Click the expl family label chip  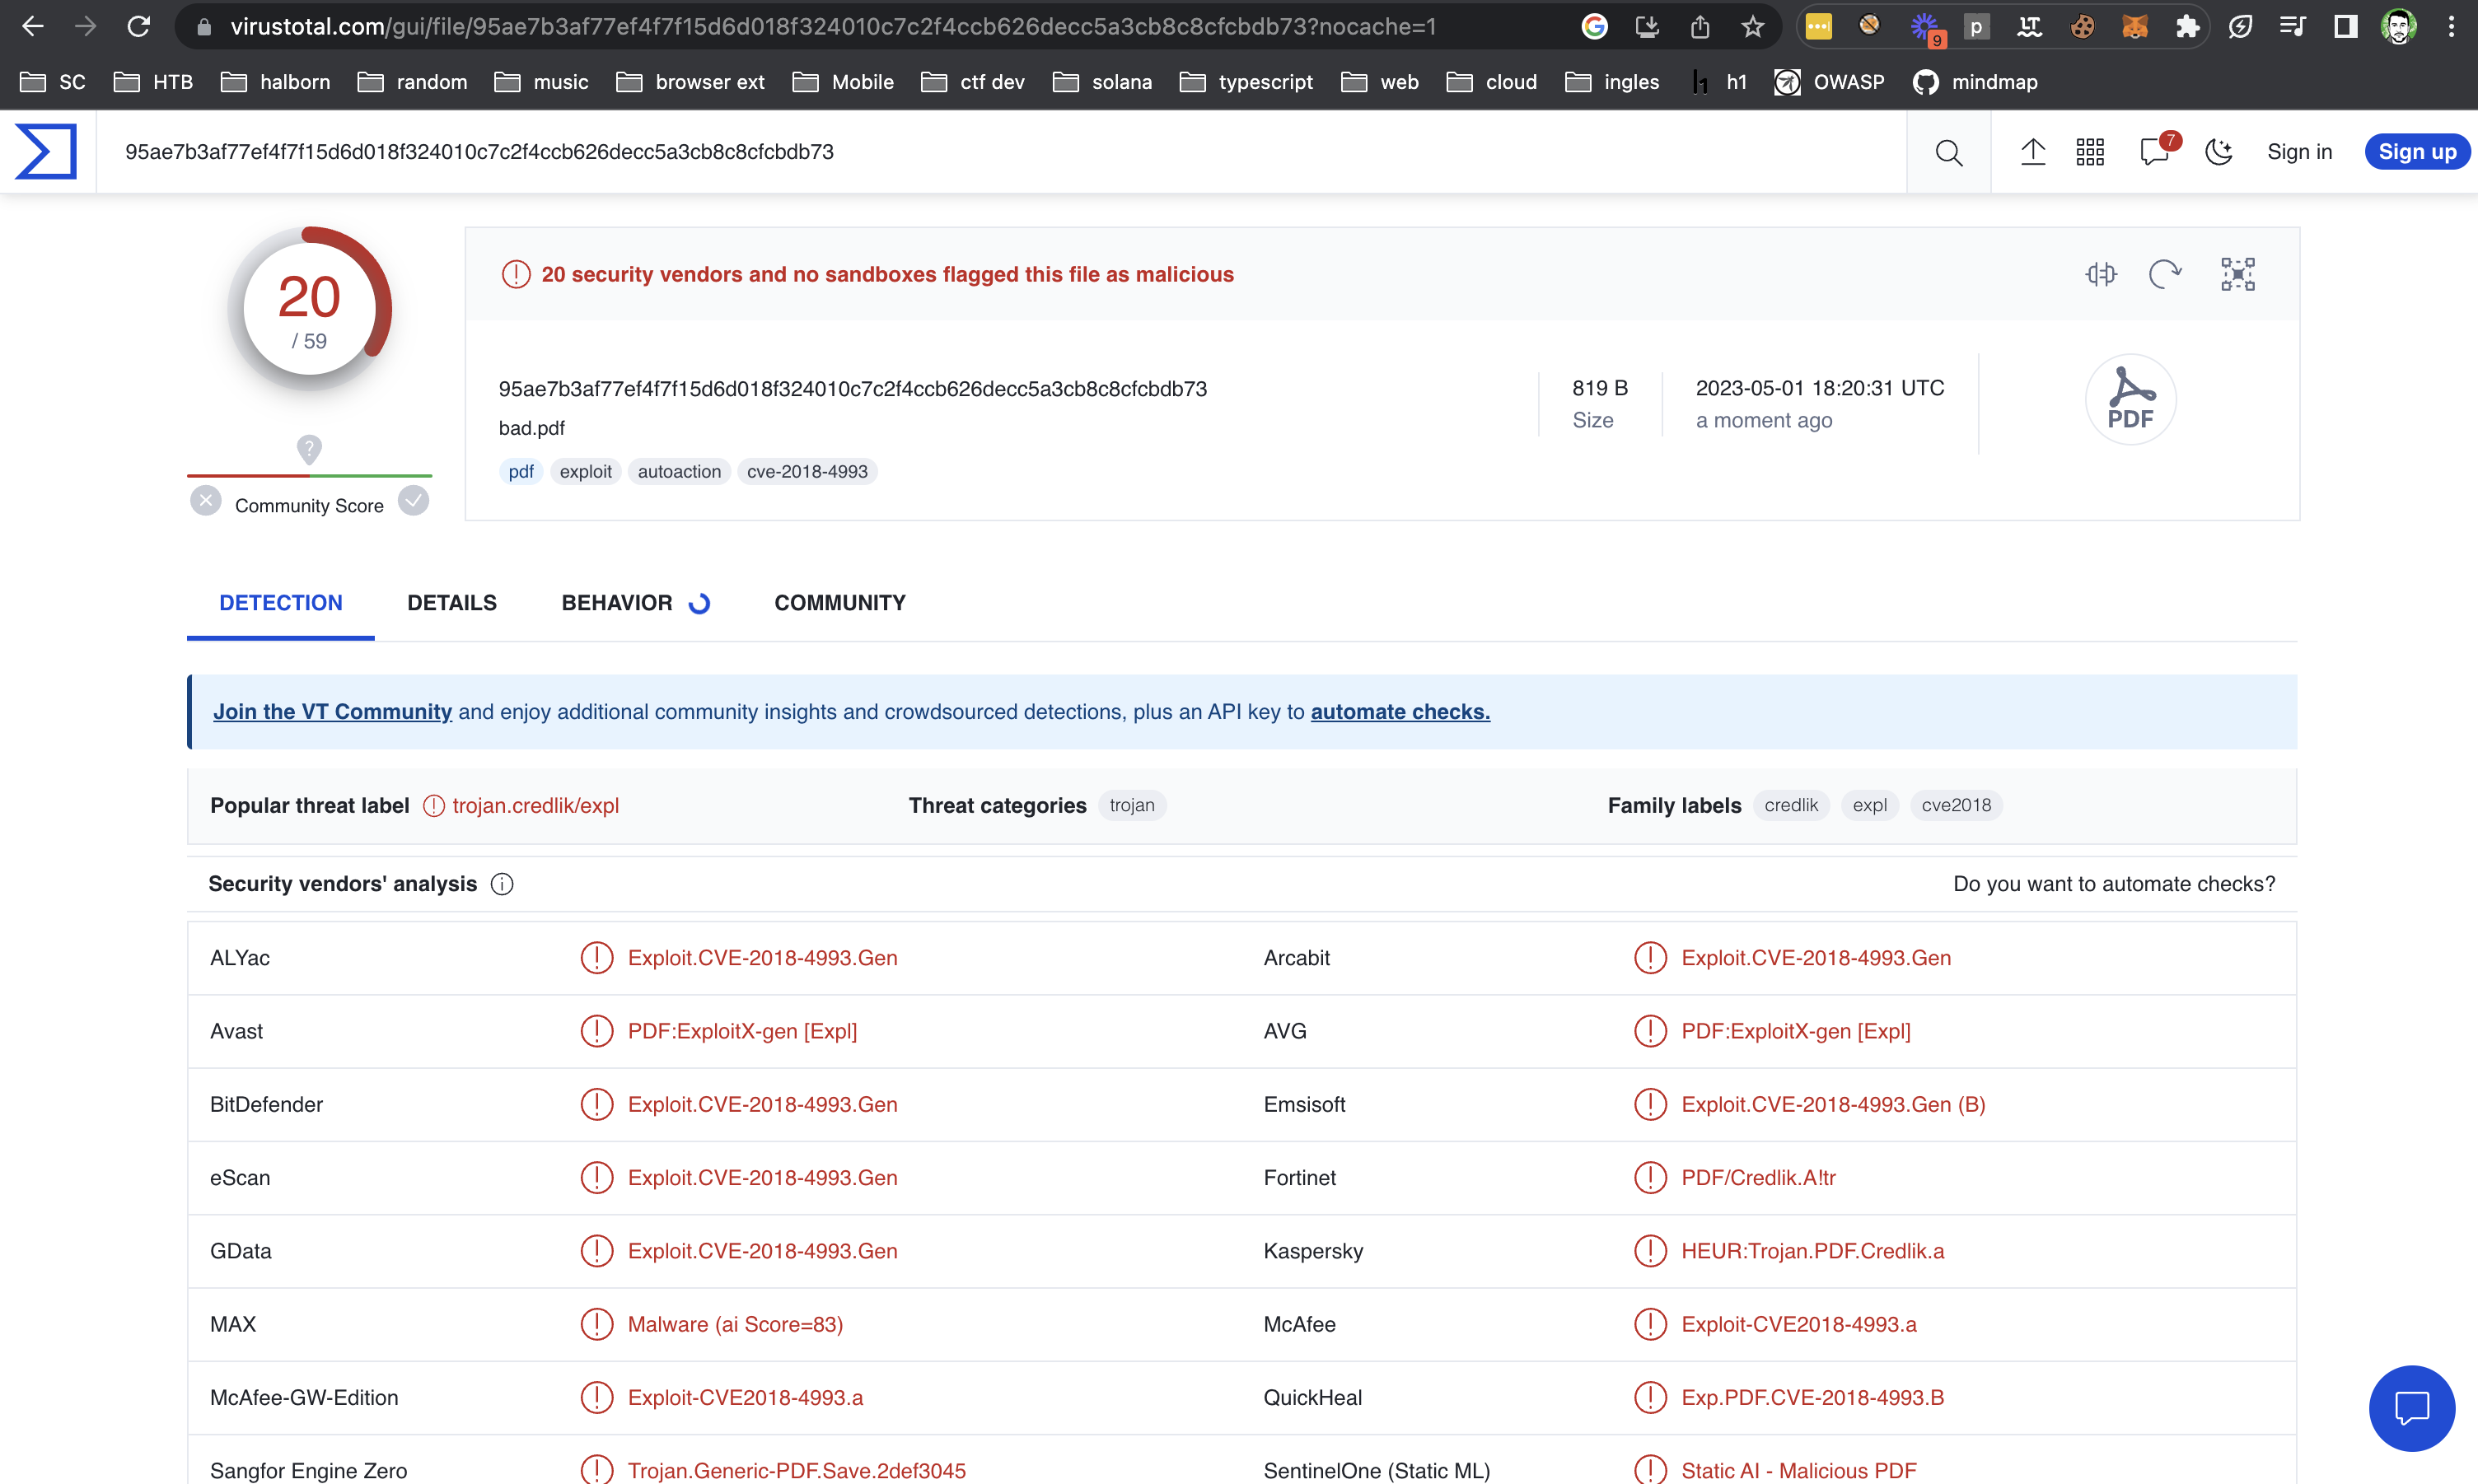coord(1869,805)
